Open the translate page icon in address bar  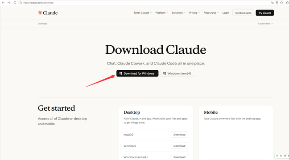point(272,3)
